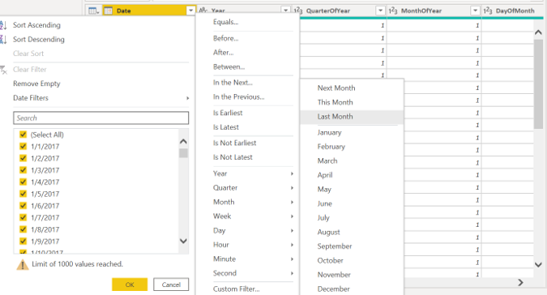Click the Search input field
This screenshot has width=547, height=295.
point(100,118)
